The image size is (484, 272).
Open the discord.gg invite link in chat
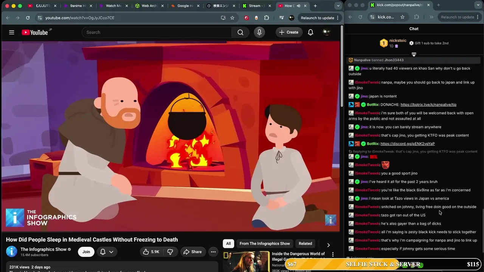pyautogui.click(x=408, y=144)
